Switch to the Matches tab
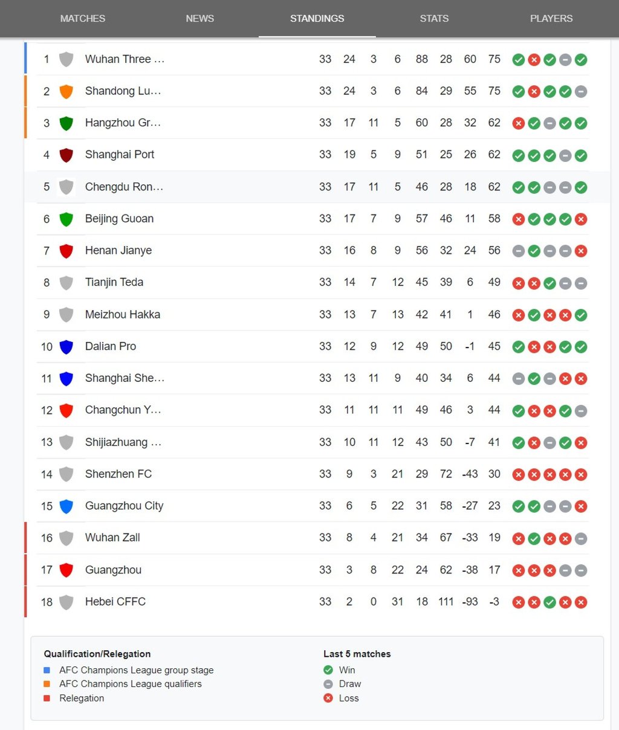619x730 pixels. click(83, 19)
